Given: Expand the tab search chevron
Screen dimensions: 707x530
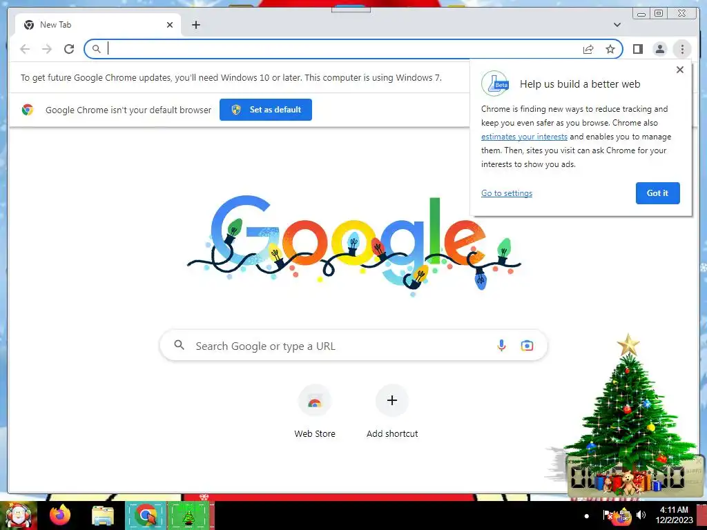Looking at the screenshot, I should 617,25.
